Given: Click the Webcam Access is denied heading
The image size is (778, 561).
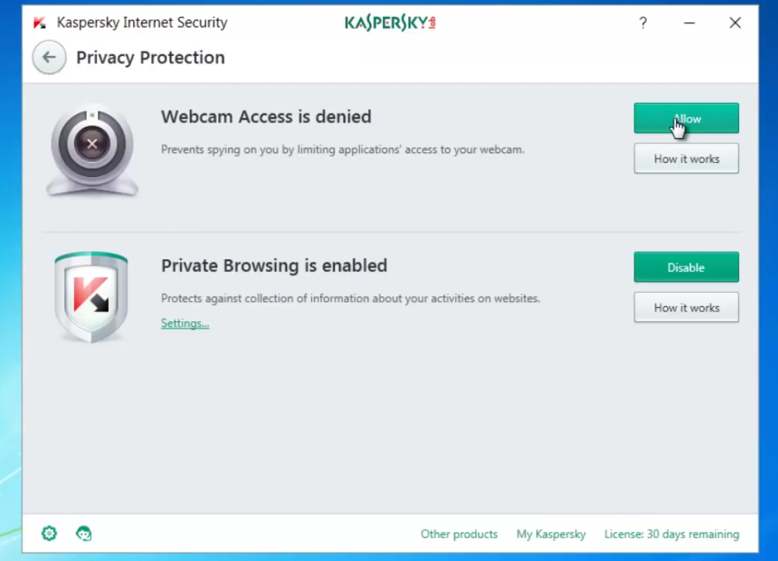Looking at the screenshot, I should 266,117.
